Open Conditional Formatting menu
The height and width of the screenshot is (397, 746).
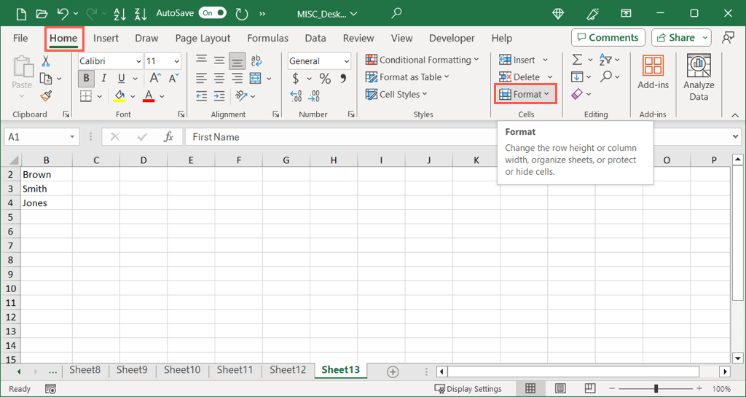click(423, 60)
